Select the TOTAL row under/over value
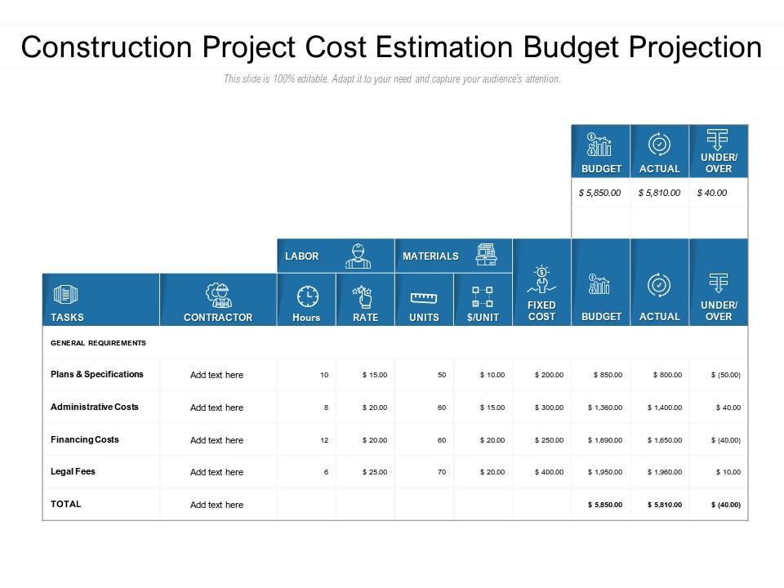The width and height of the screenshot is (784, 588). pos(726,505)
